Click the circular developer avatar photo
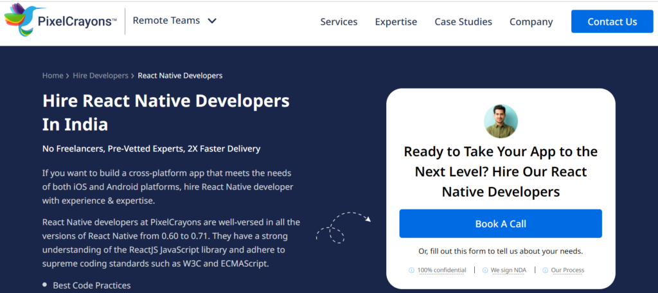This screenshot has width=658, height=293. coord(501,121)
